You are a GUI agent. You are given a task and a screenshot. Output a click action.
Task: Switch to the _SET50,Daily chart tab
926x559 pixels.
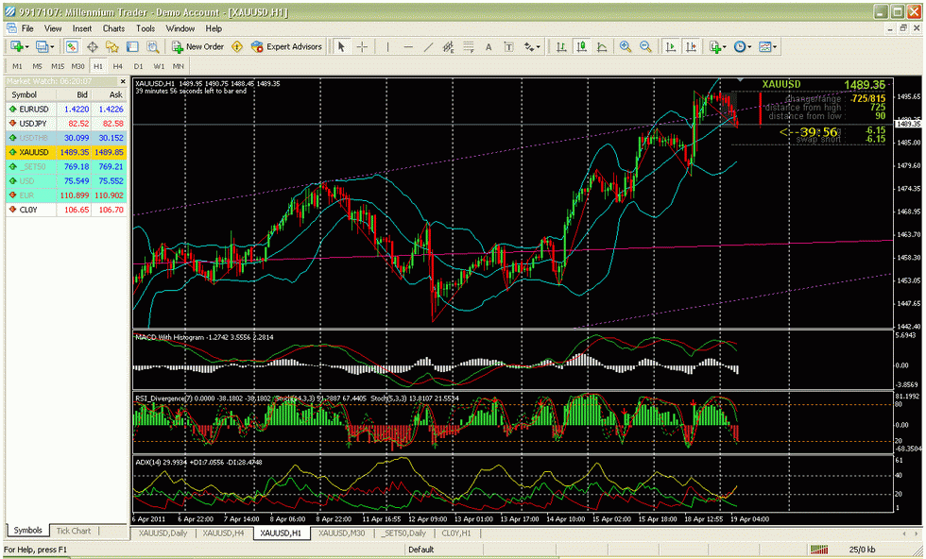pyautogui.click(x=404, y=533)
